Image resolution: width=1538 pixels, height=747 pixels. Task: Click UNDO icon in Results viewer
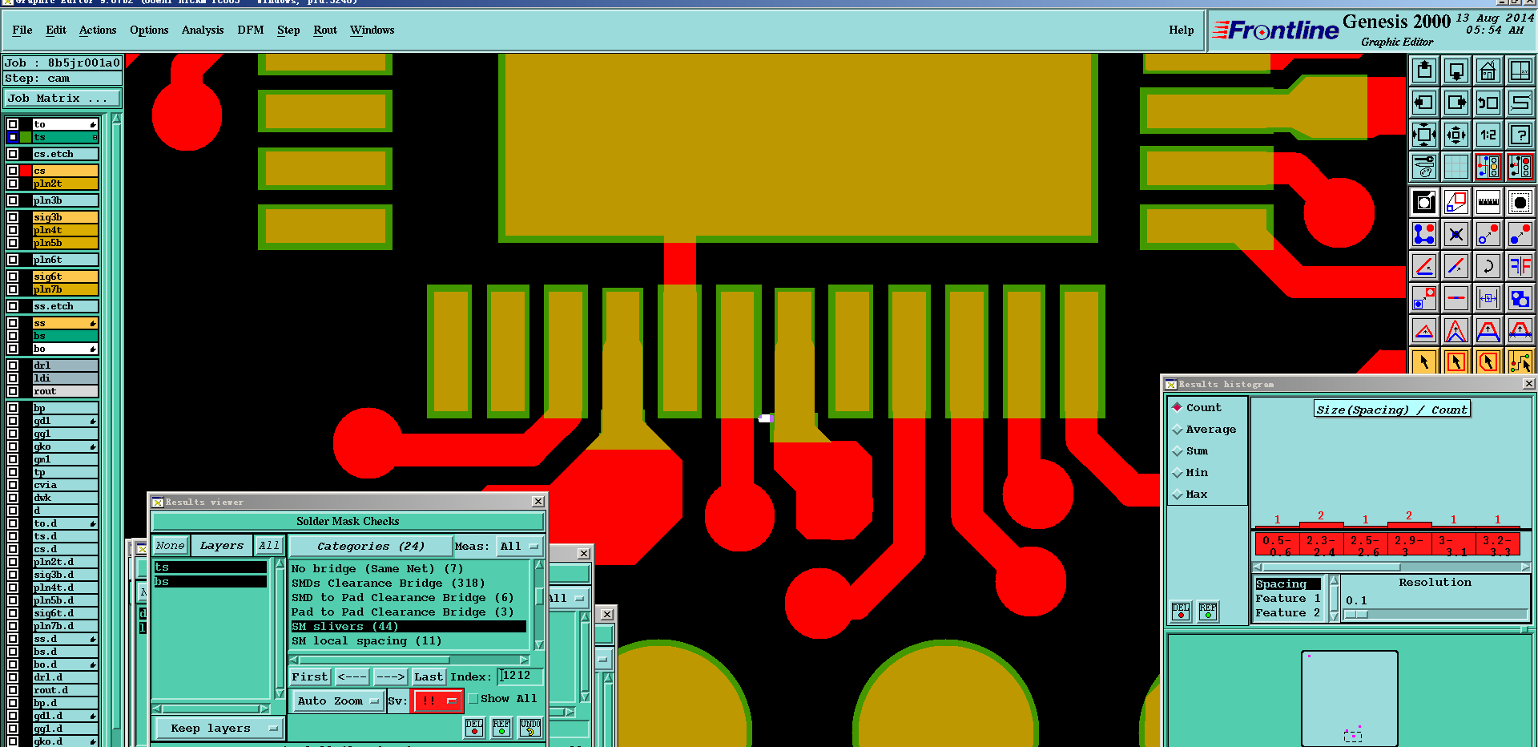530,728
